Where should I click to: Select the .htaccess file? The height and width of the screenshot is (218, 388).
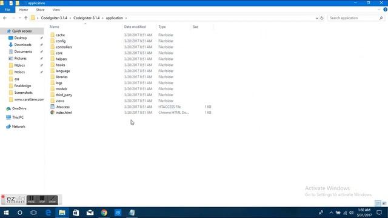tap(62, 107)
